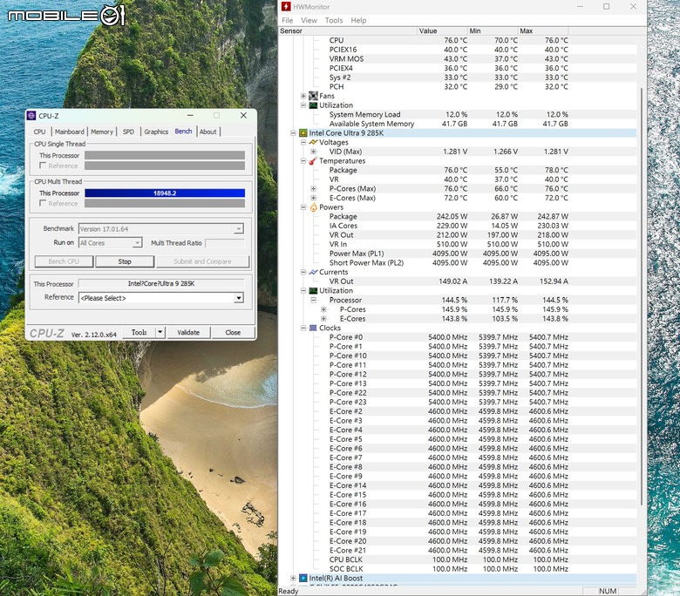Switch to the CPU tab in CPU-Z
Viewport: 680px width, 596px height.
(x=39, y=132)
